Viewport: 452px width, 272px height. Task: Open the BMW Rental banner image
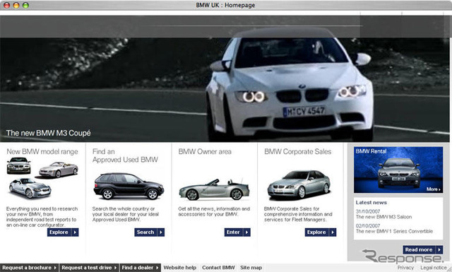coord(398,170)
